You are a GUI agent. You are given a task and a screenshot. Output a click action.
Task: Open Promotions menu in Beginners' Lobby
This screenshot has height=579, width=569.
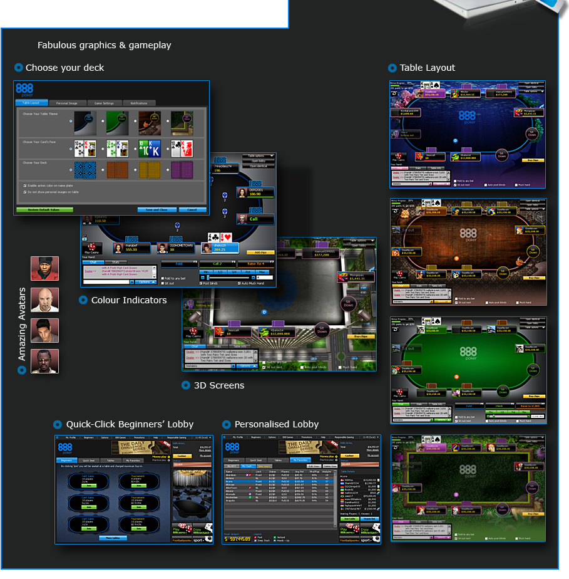139,437
